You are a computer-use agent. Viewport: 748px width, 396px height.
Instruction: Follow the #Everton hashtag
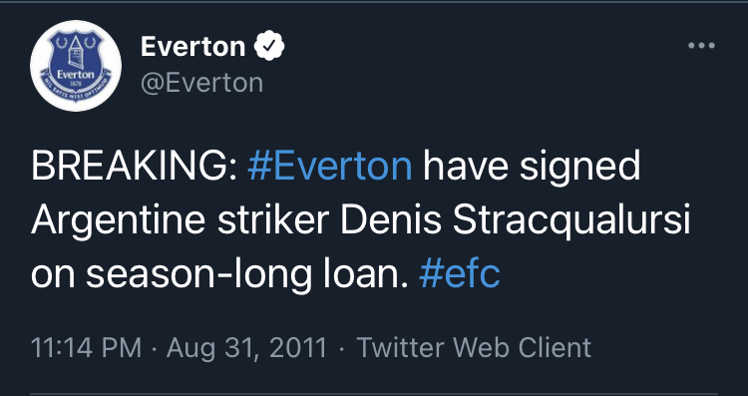[x=330, y=168]
